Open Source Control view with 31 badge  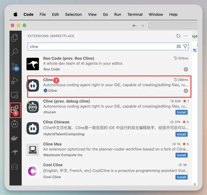(15, 67)
